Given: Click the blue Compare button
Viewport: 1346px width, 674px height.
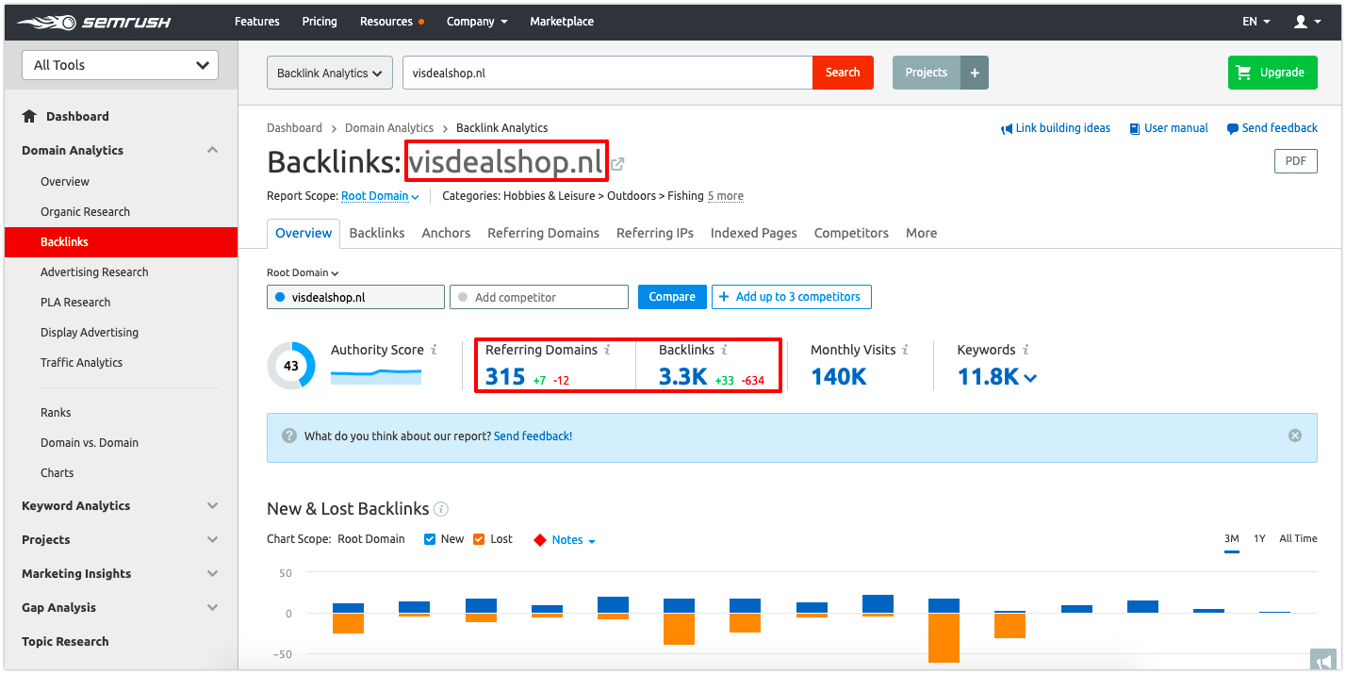Looking at the screenshot, I should (671, 297).
